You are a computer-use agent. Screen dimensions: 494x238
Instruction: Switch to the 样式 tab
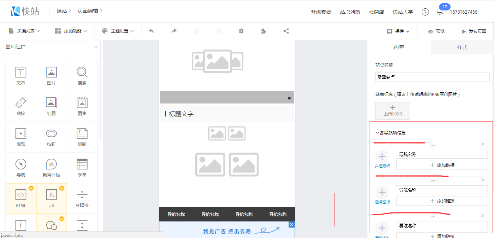(462, 47)
